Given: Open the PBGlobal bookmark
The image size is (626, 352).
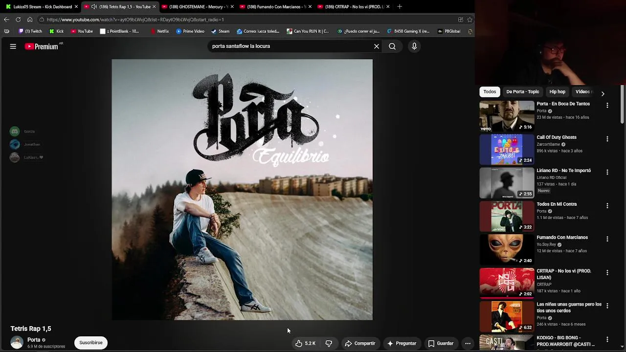Looking at the screenshot, I should (x=449, y=31).
